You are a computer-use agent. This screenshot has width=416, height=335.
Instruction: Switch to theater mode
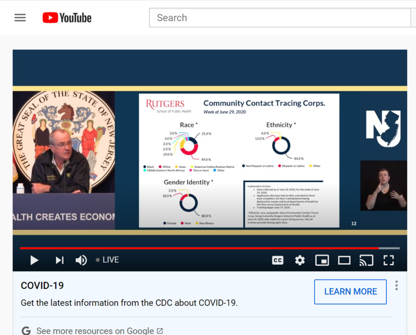(344, 260)
